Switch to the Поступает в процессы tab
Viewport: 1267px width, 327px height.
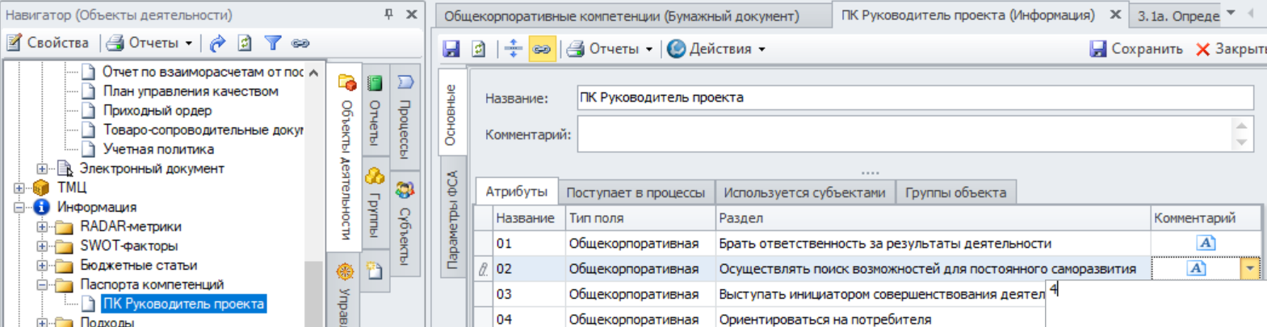635,192
